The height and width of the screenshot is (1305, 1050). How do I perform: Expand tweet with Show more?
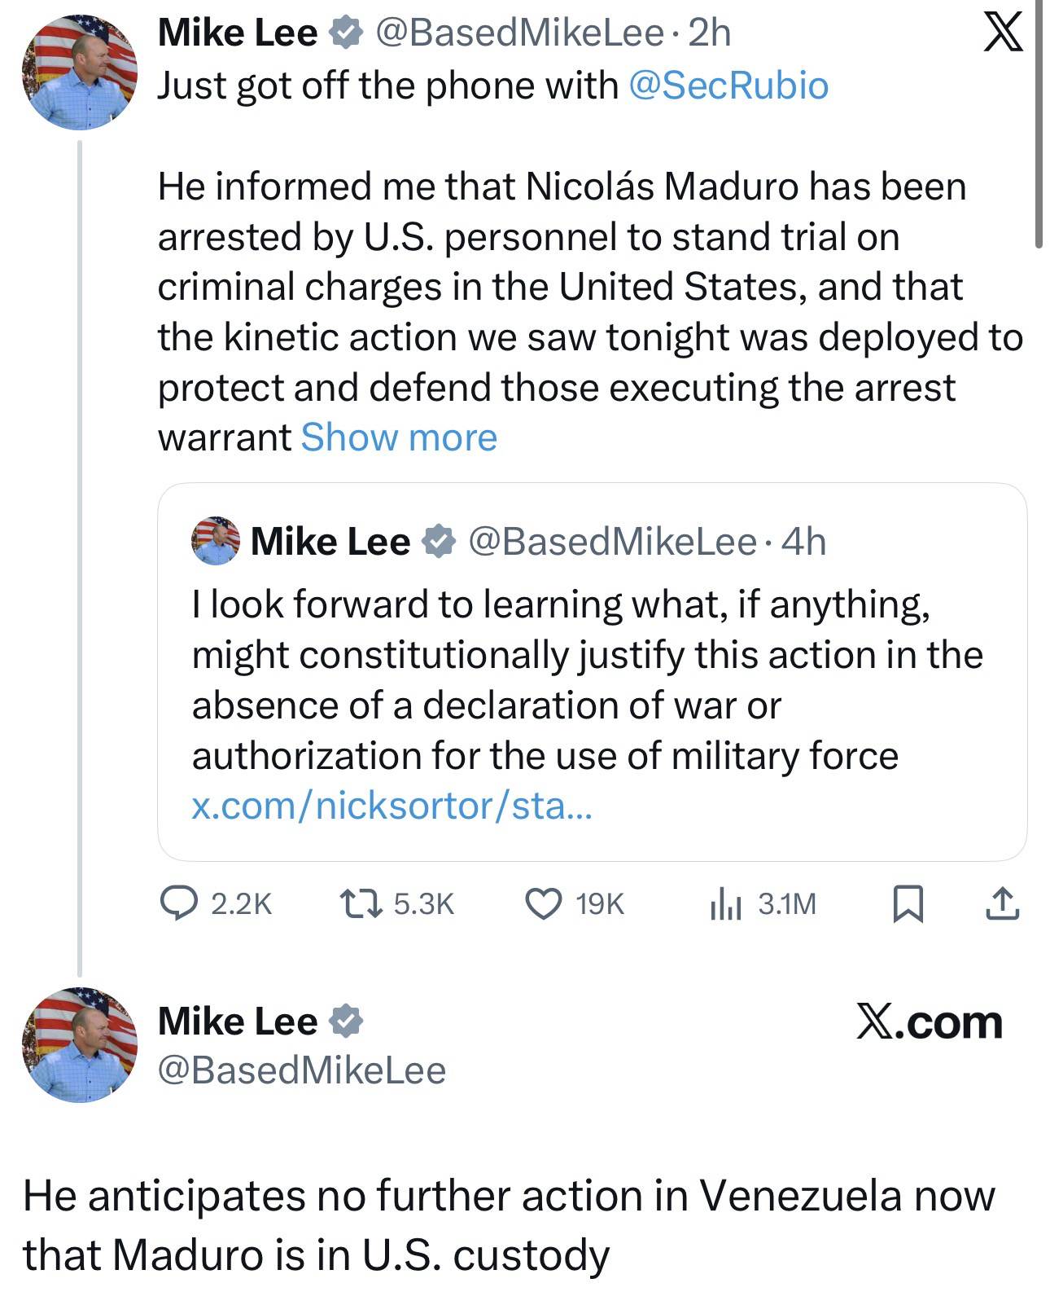point(399,437)
